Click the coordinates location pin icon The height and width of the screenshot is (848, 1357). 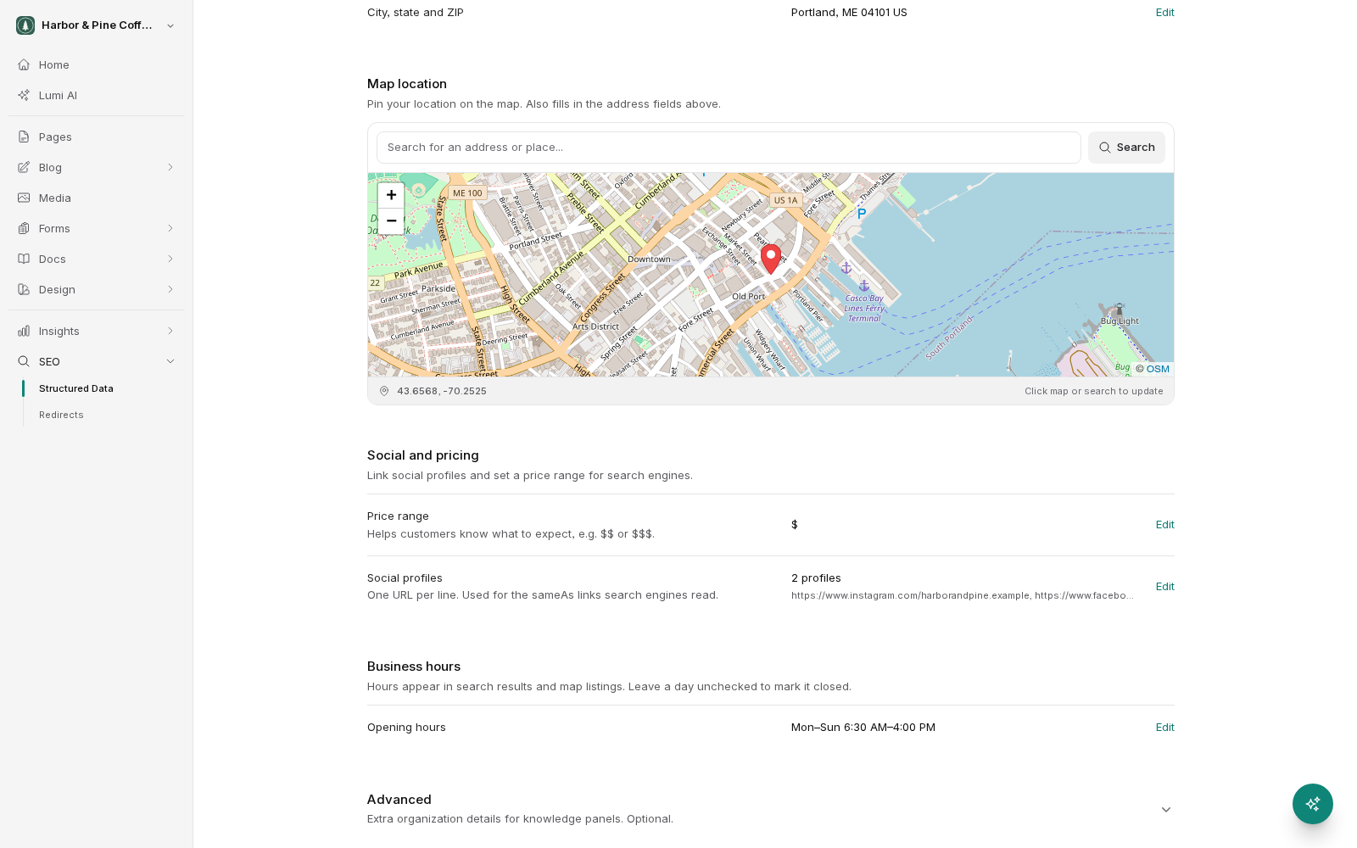click(384, 391)
